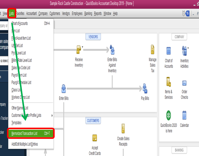Screen dimensions: 199x156
Task: Choose Payroll Schedule List
Action: click(x=31, y=82)
